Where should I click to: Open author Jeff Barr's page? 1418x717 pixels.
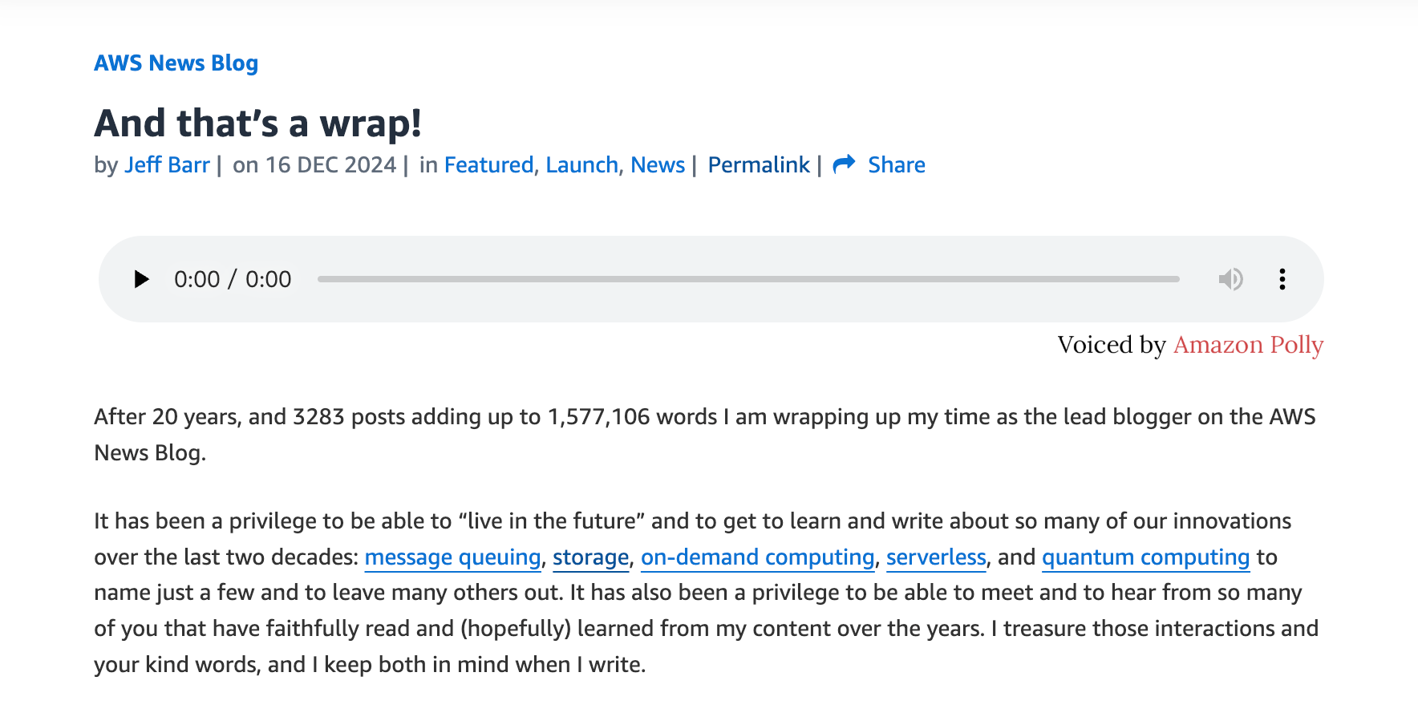tap(167, 164)
